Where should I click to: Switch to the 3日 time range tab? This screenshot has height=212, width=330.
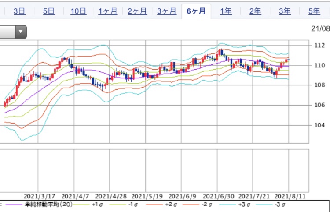19,11
